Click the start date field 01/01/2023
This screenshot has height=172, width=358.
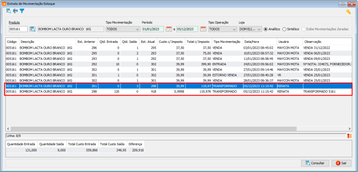coord(153,29)
